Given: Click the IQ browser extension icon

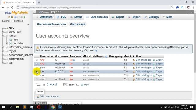Looking at the screenshot, I should coord(182,7).
